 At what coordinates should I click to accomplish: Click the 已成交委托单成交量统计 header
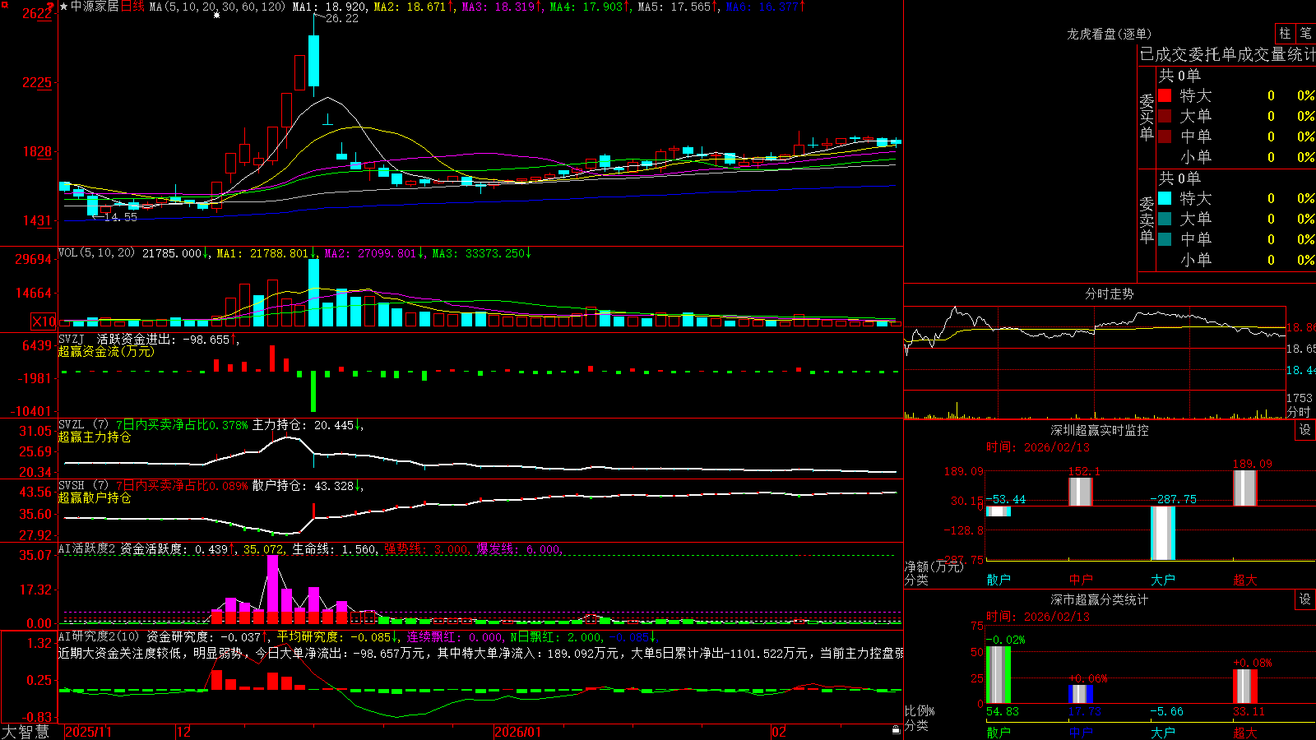(1227, 54)
